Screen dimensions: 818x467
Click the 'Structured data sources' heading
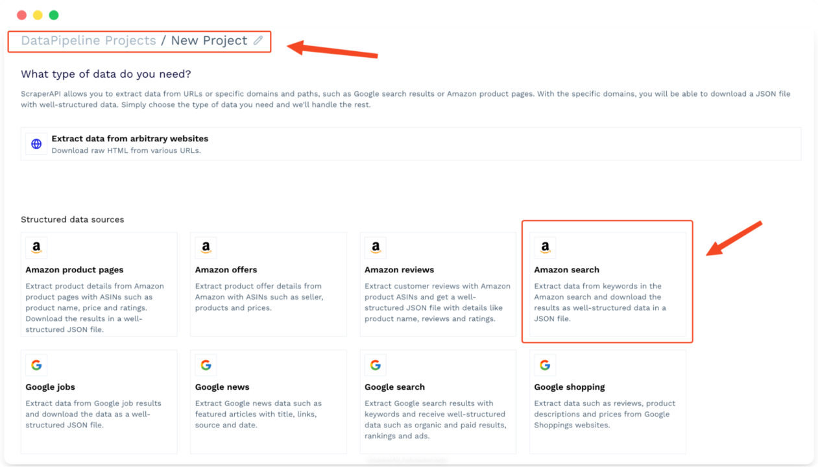[x=72, y=219]
